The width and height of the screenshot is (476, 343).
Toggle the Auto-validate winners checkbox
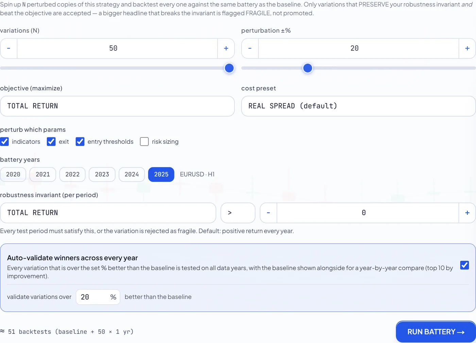coord(464,265)
